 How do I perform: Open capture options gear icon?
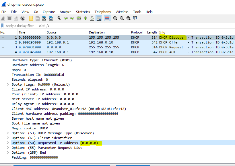[x=23, y=18]
